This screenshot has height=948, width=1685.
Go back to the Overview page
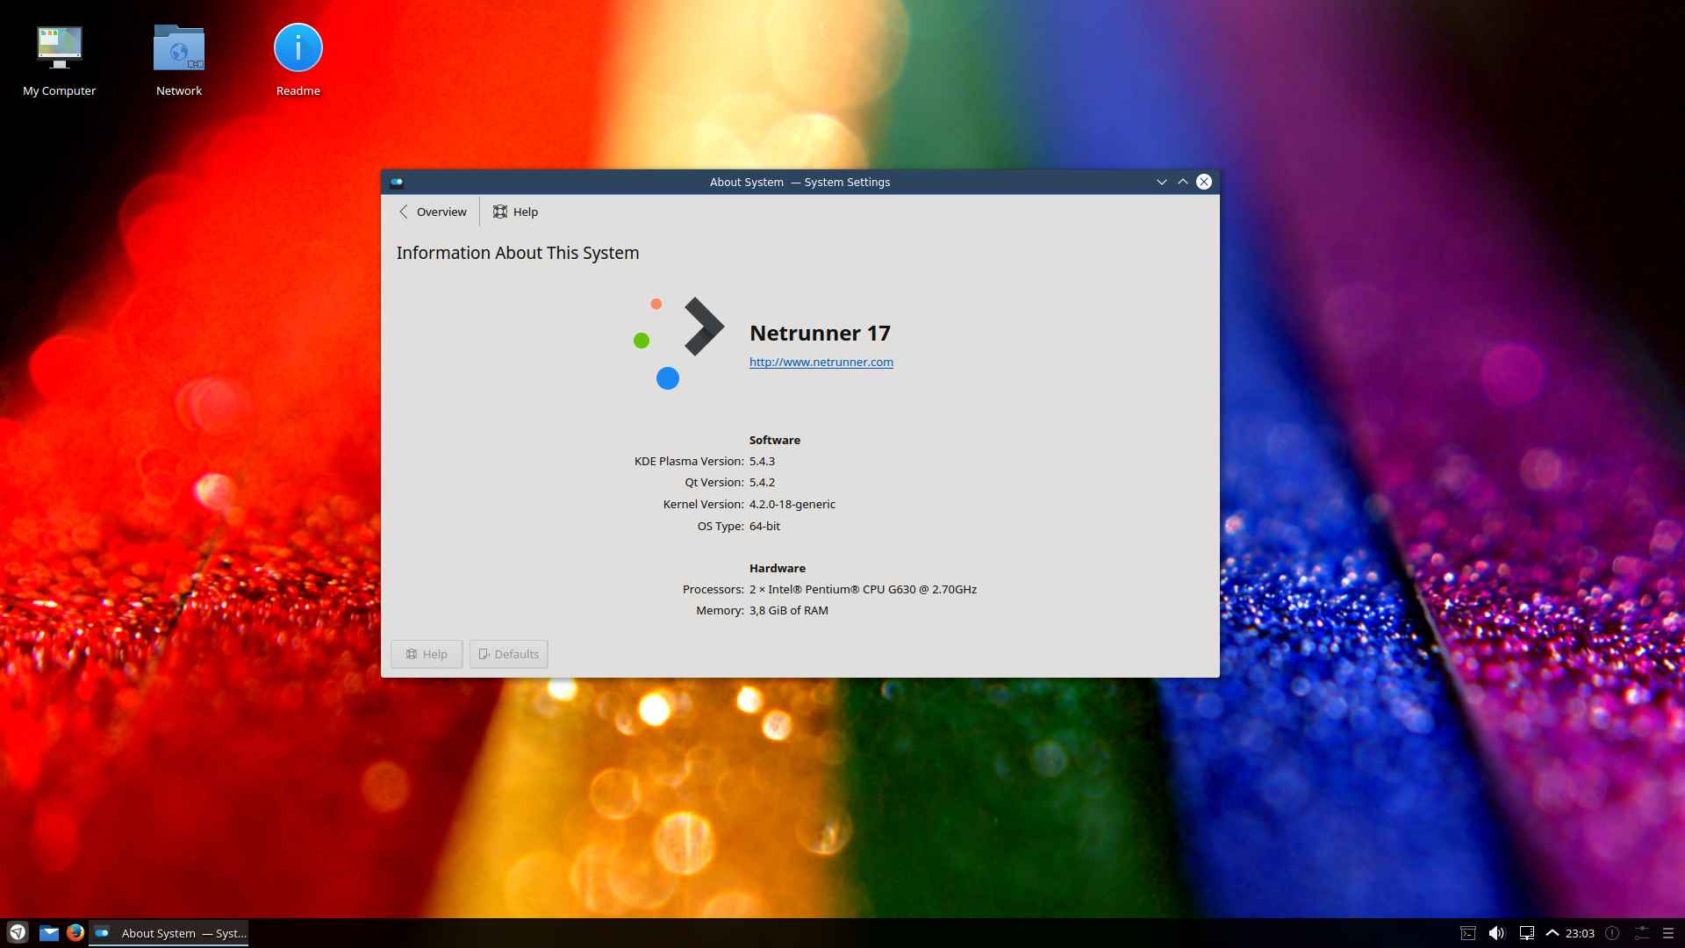coord(431,212)
